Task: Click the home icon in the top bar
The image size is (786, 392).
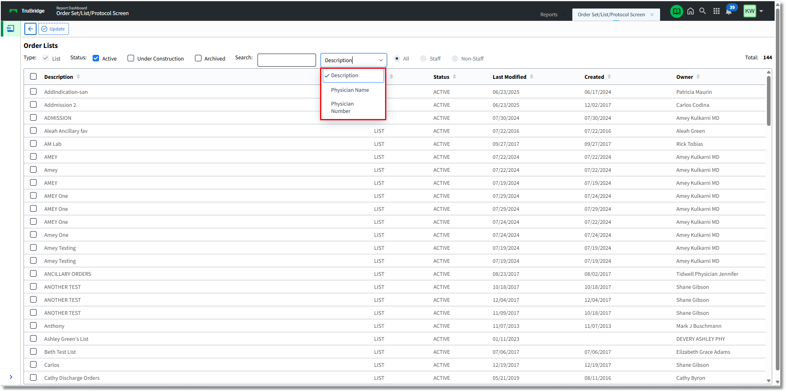Action: pos(691,11)
